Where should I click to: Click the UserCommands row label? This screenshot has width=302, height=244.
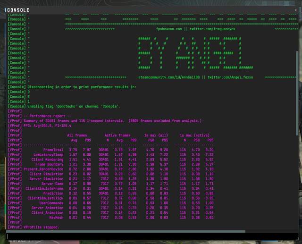point(51,203)
